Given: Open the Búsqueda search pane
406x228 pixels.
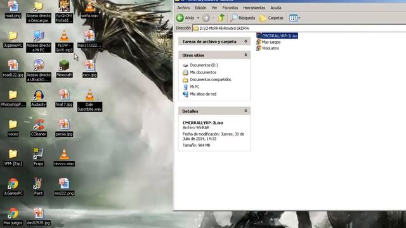Looking at the screenshot, I should [x=242, y=18].
